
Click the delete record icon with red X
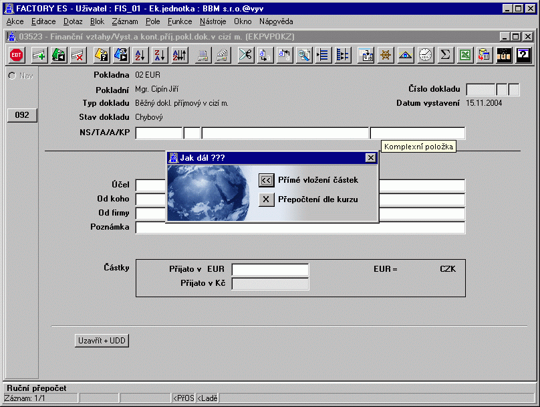(x=78, y=55)
